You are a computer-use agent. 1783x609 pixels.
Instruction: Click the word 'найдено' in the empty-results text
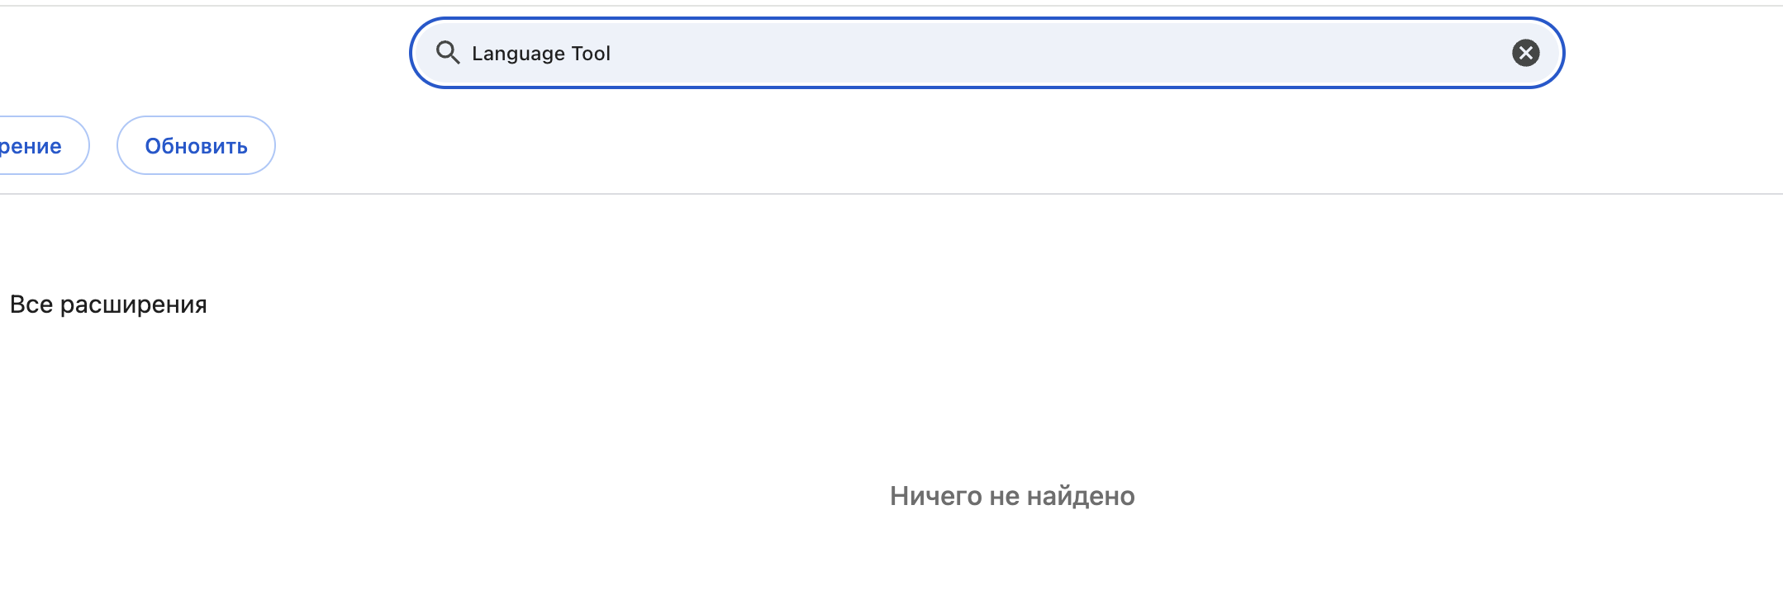(1082, 496)
